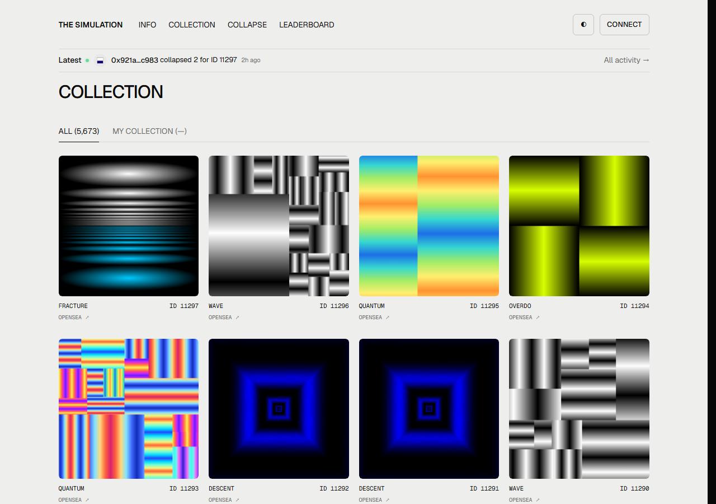Click the wallet avatar icon beside 0x921a…c983

(100, 60)
